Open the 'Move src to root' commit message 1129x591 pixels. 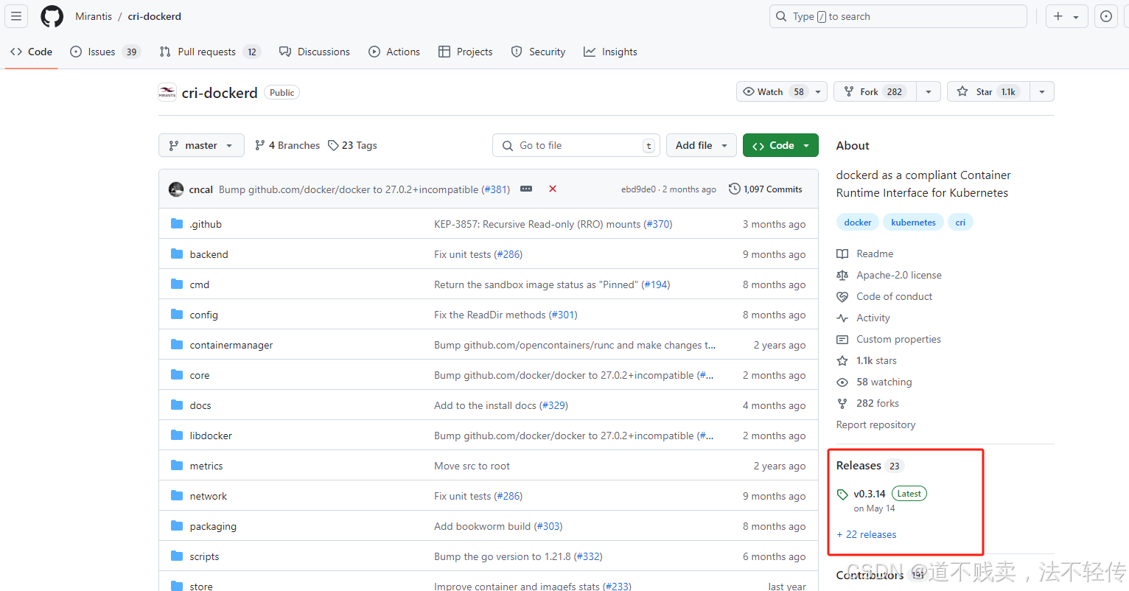(472, 466)
